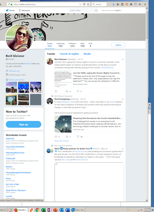The height and width of the screenshot is (212, 154).
Task: Click the Search Twitter magnifier icon
Action: [x=96, y=10]
